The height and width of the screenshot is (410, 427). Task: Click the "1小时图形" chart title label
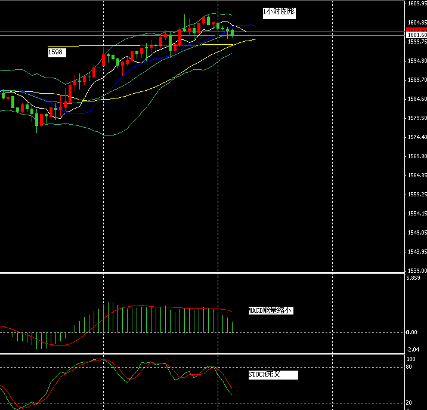pyautogui.click(x=279, y=12)
